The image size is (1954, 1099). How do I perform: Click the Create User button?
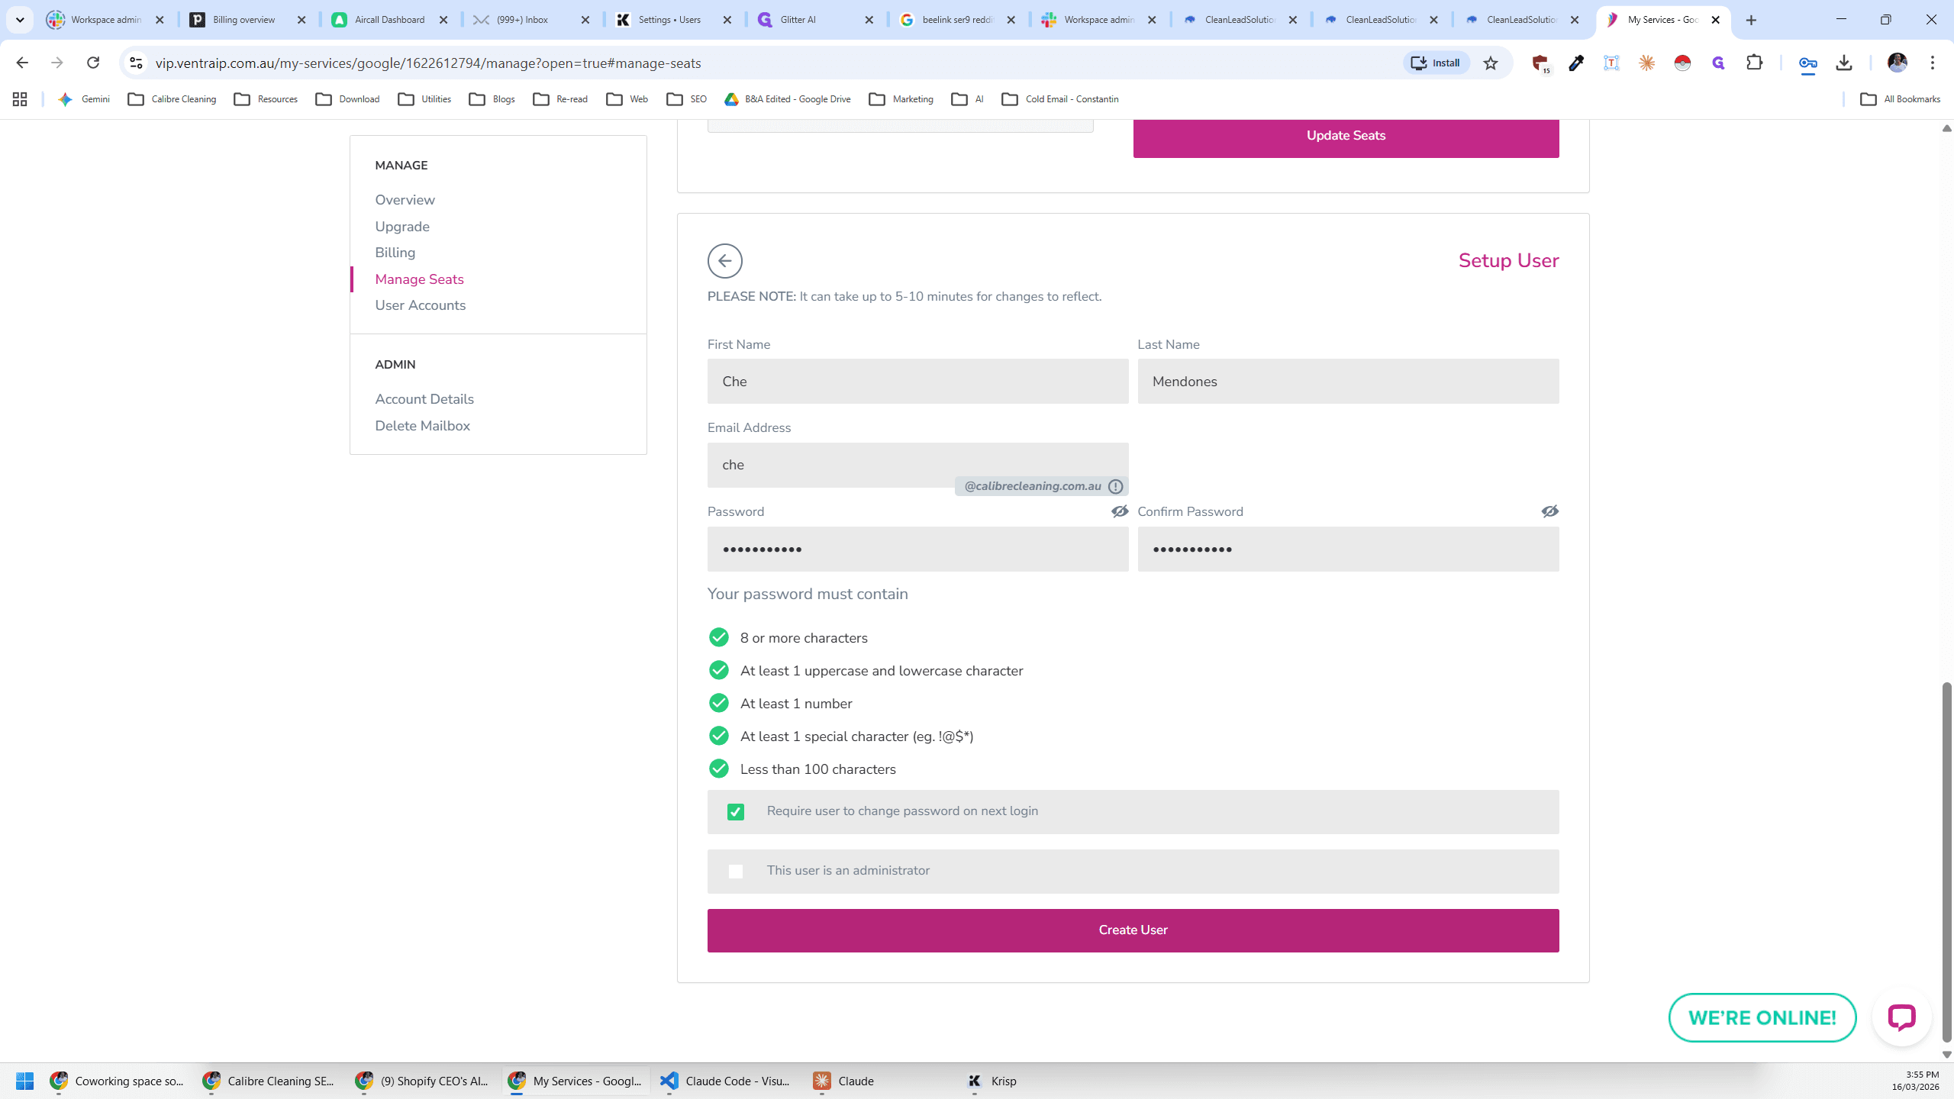pos(1133,930)
